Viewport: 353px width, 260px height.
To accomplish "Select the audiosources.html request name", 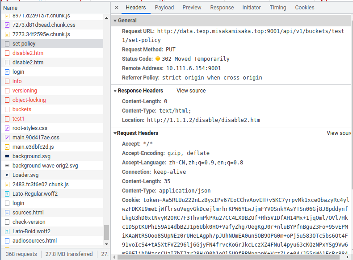I will click(34, 241).
